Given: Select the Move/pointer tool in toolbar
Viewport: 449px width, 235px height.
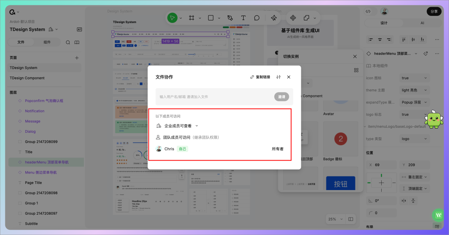Looking at the screenshot, I should pos(173,18).
